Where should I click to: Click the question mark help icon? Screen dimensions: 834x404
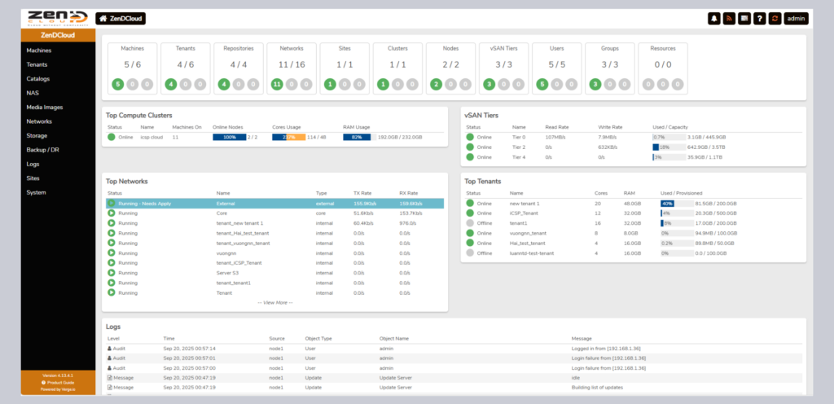pos(759,18)
